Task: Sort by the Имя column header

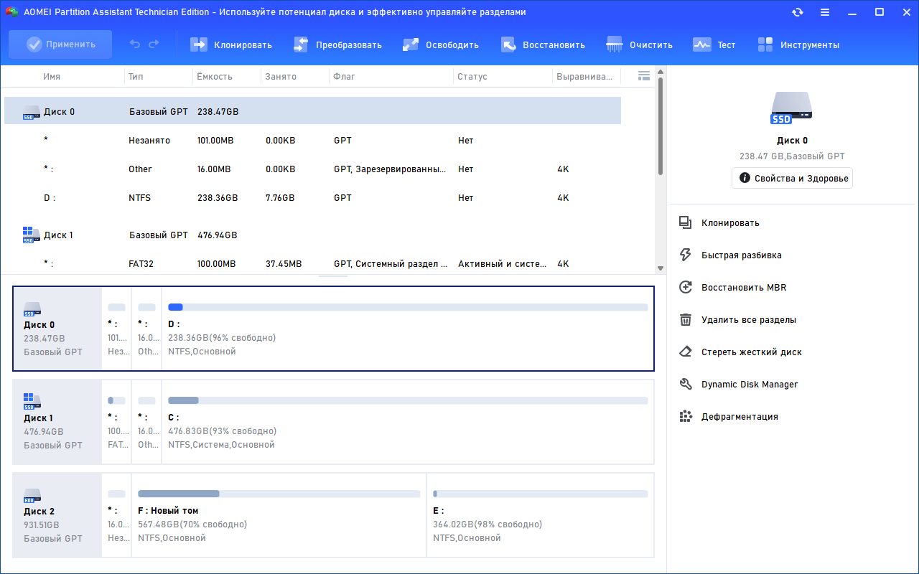Action: tap(52, 76)
